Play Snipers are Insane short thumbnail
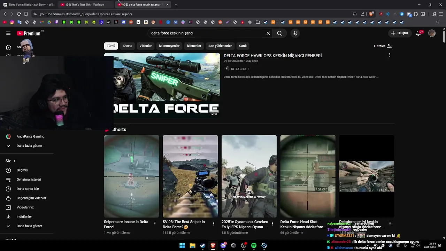The image size is (446, 251). pyautogui.click(x=131, y=176)
